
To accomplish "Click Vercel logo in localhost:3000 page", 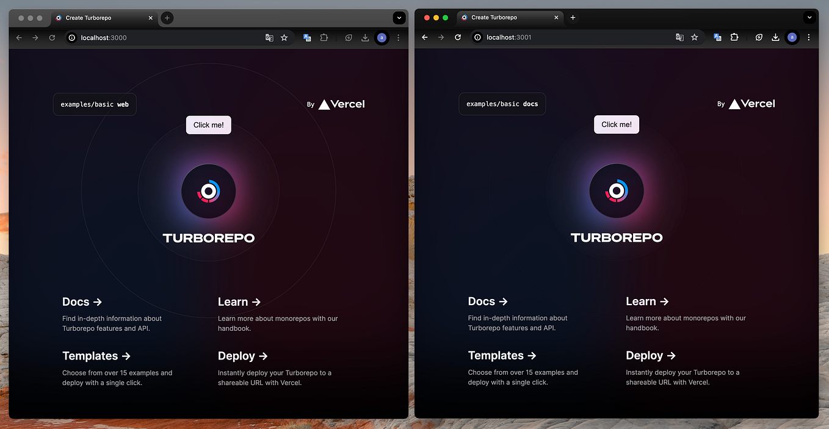I will coord(342,104).
